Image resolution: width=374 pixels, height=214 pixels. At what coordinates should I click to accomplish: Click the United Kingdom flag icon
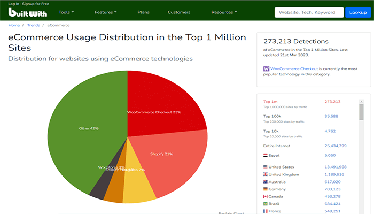pos(266,174)
